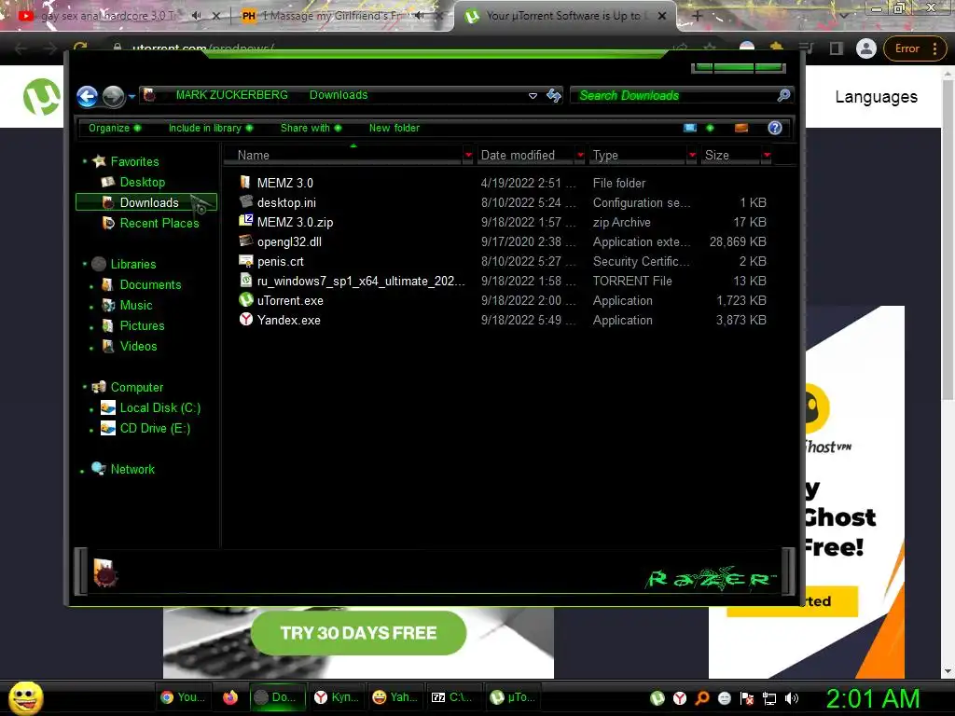Collapse the Favorites tree group
The width and height of the screenshot is (955, 716).
[85, 161]
